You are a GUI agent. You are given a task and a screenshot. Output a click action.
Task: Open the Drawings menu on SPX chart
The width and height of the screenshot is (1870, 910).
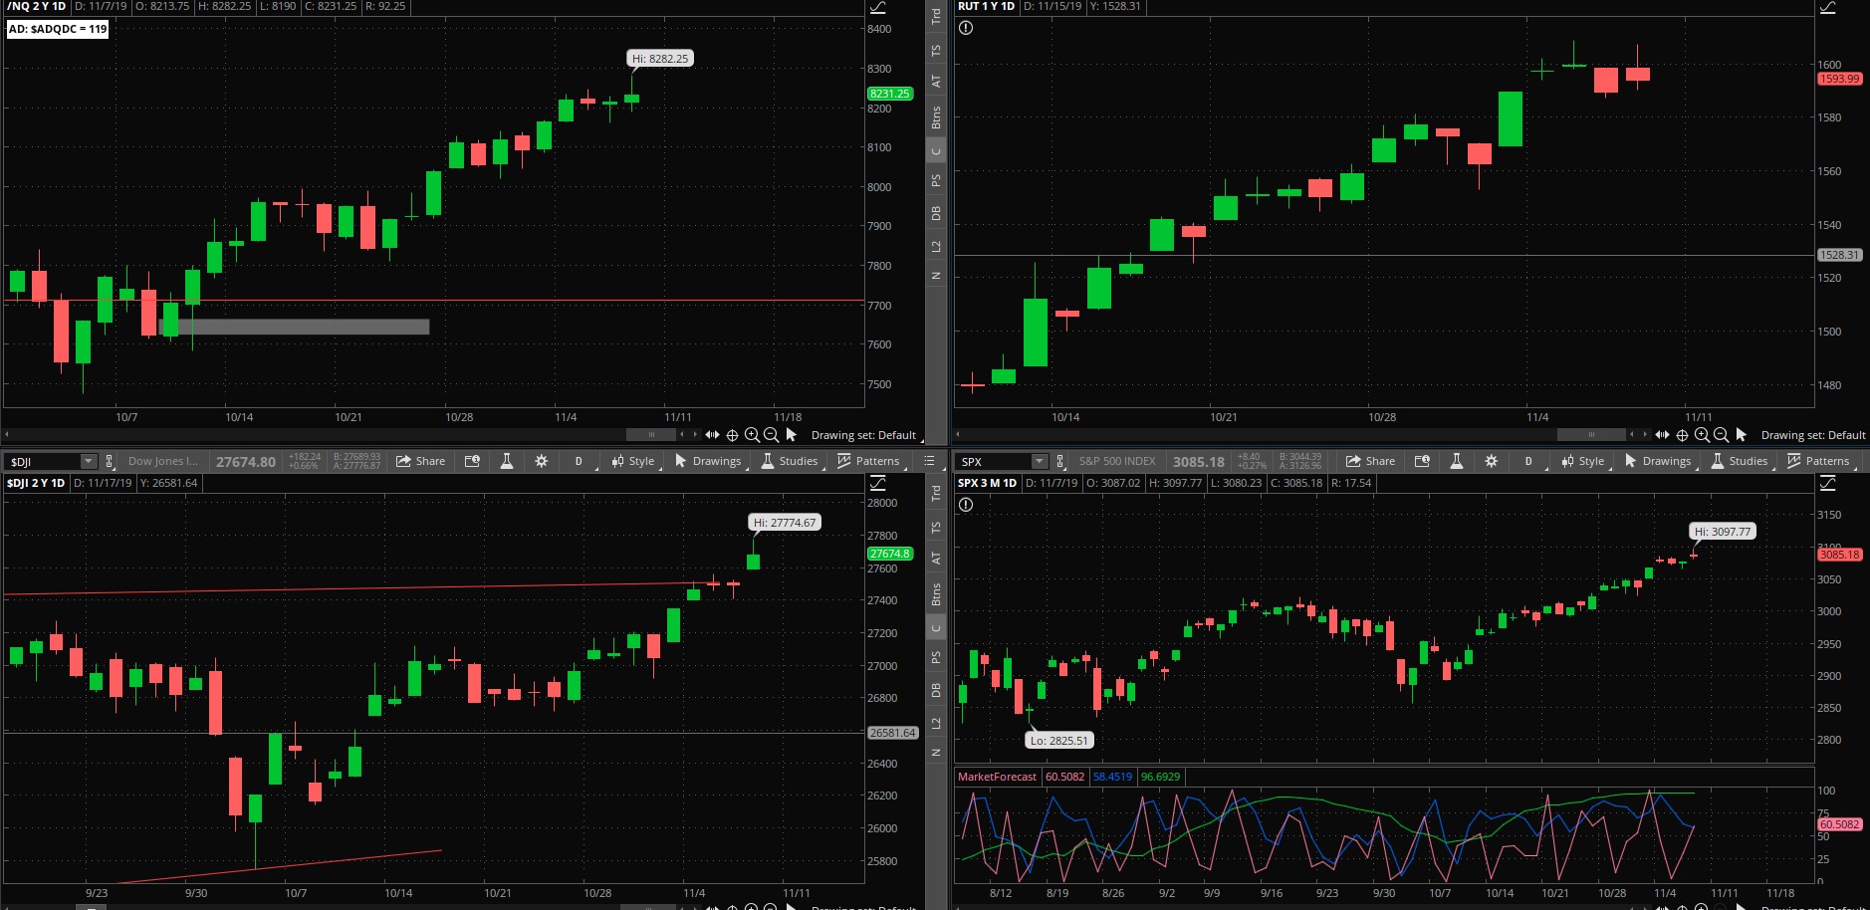coord(1658,461)
